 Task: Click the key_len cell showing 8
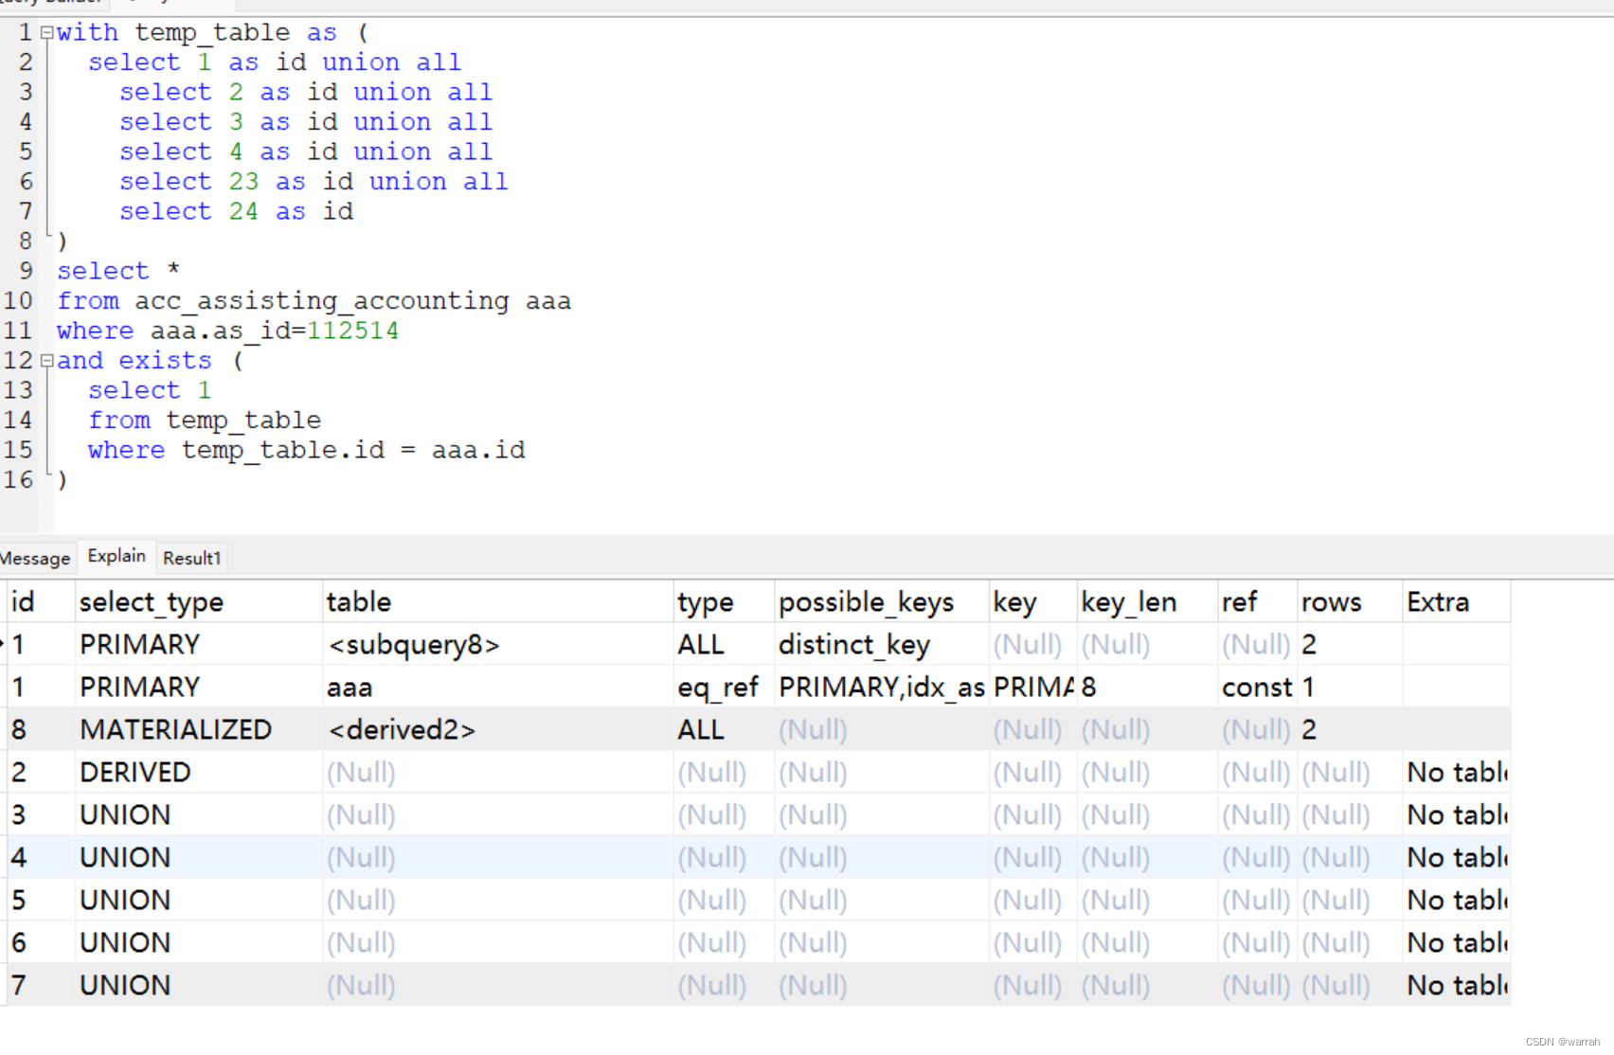(1147, 687)
